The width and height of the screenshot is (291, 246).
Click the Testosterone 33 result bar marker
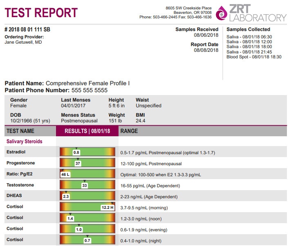pos(85,186)
